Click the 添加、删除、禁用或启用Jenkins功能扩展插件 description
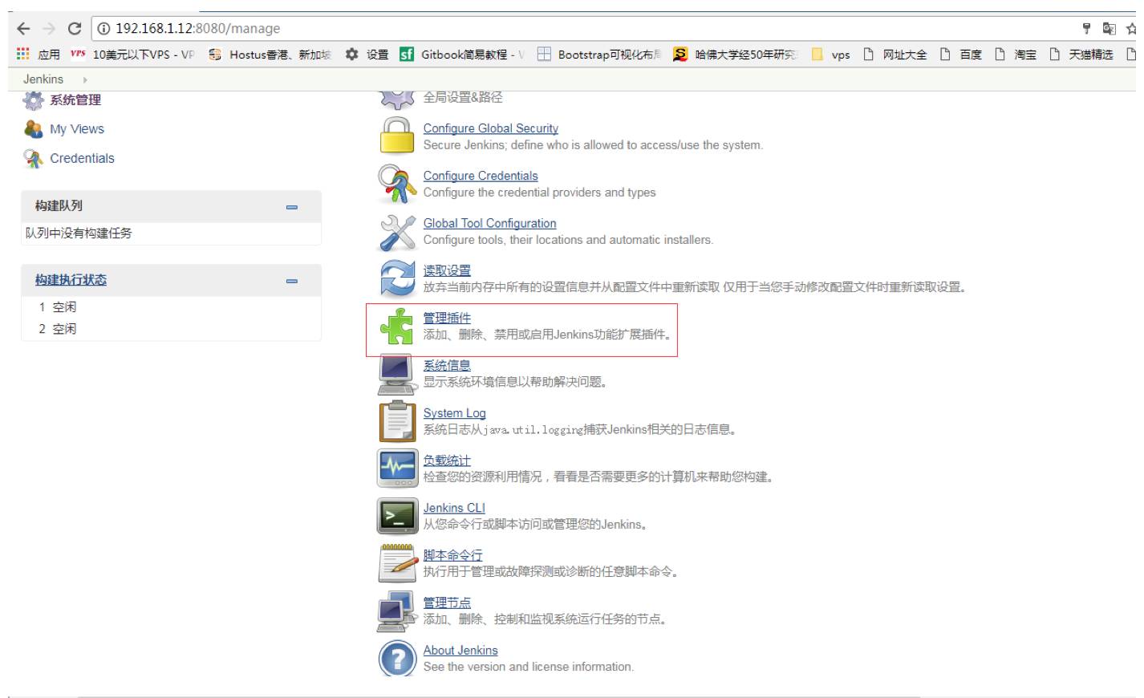The image size is (1144, 698). tap(549, 335)
